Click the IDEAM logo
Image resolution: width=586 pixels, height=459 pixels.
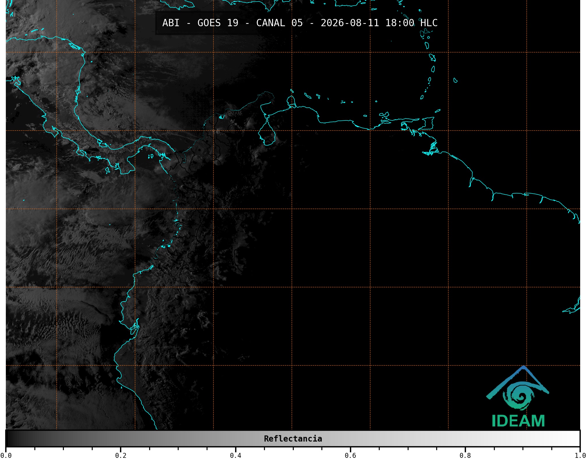pyautogui.click(x=518, y=396)
